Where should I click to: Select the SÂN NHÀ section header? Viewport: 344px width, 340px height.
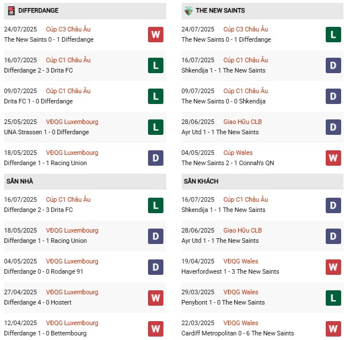pyautogui.click(x=20, y=181)
